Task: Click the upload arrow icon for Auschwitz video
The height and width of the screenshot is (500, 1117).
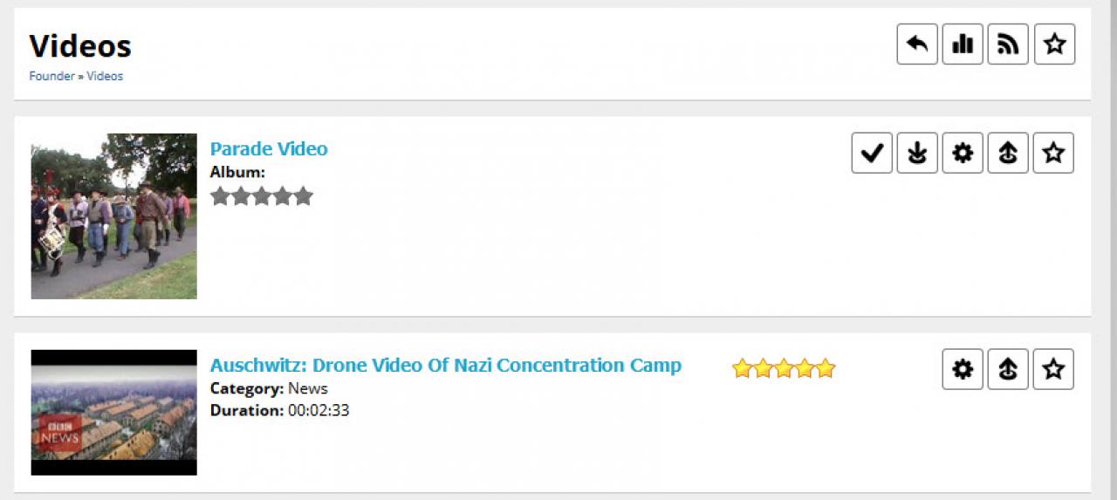Action: [1008, 370]
